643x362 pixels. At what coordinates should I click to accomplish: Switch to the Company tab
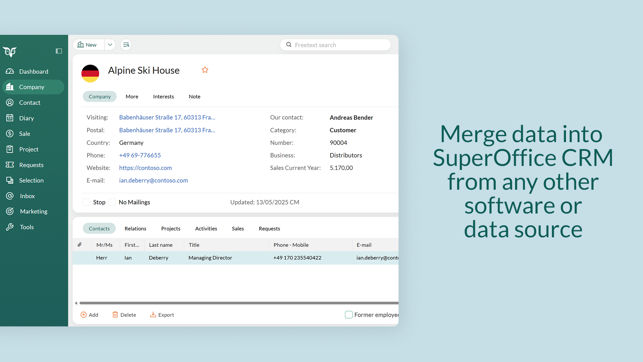coord(99,97)
